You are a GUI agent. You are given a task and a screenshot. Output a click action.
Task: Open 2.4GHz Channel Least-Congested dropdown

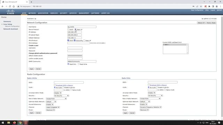click(53, 107)
